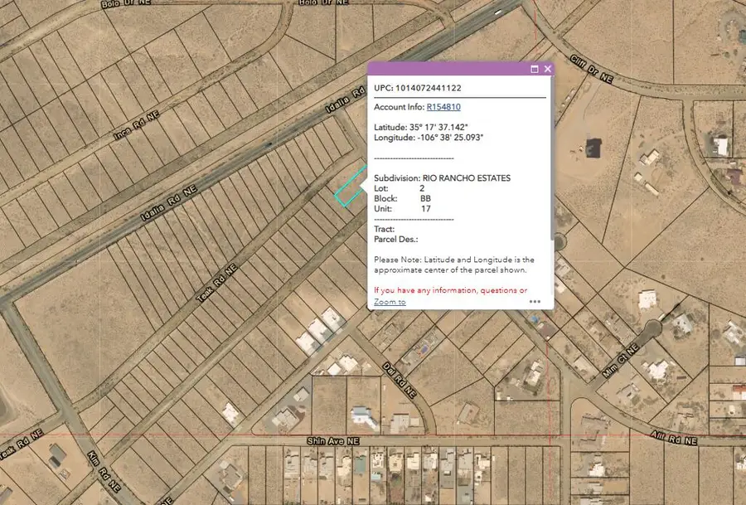Click the Dal Rd NE street label

coord(400,381)
